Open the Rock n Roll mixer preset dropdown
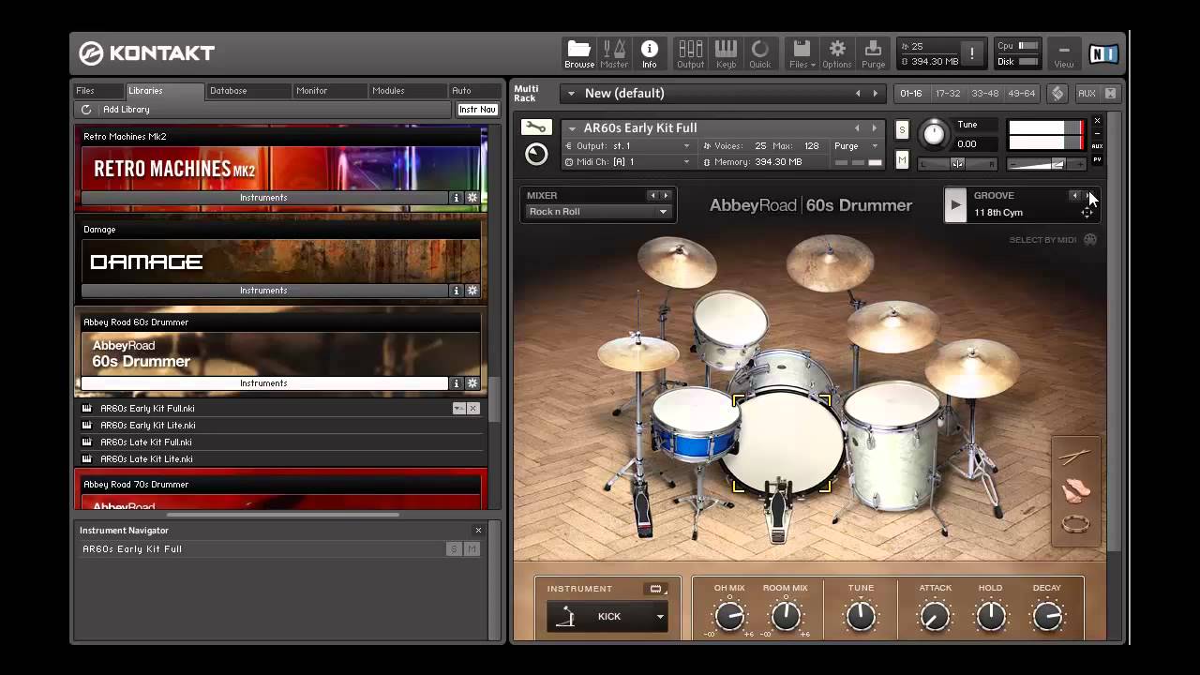The height and width of the screenshot is (675, 1200). point(597,212)
